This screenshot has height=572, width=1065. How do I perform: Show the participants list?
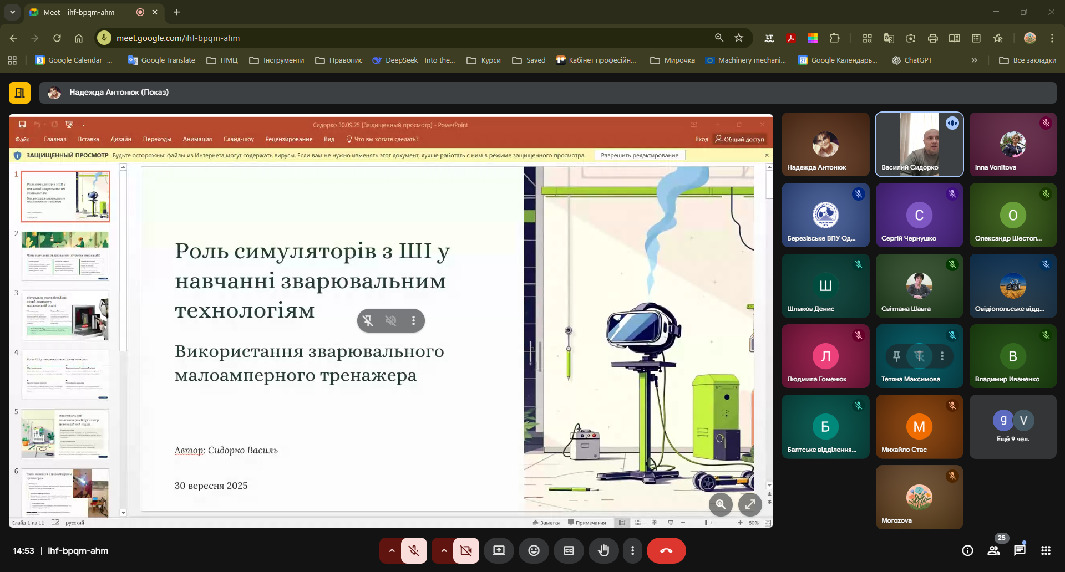point(993,550)
